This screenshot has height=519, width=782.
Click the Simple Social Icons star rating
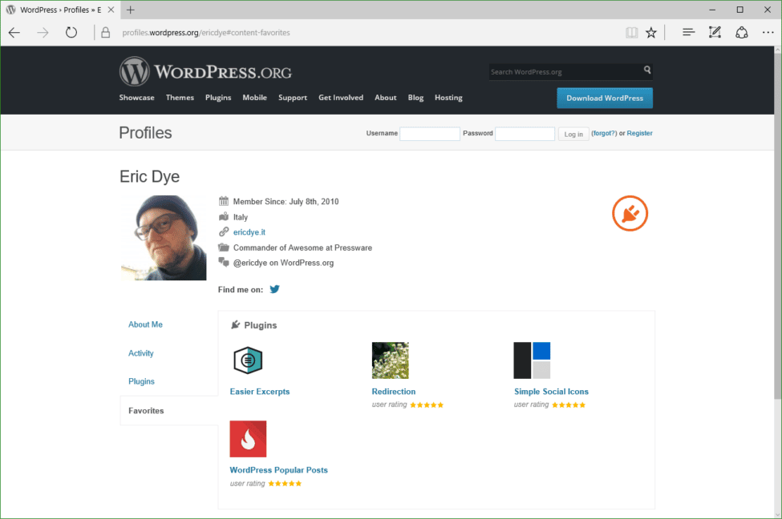click(569, 404)
